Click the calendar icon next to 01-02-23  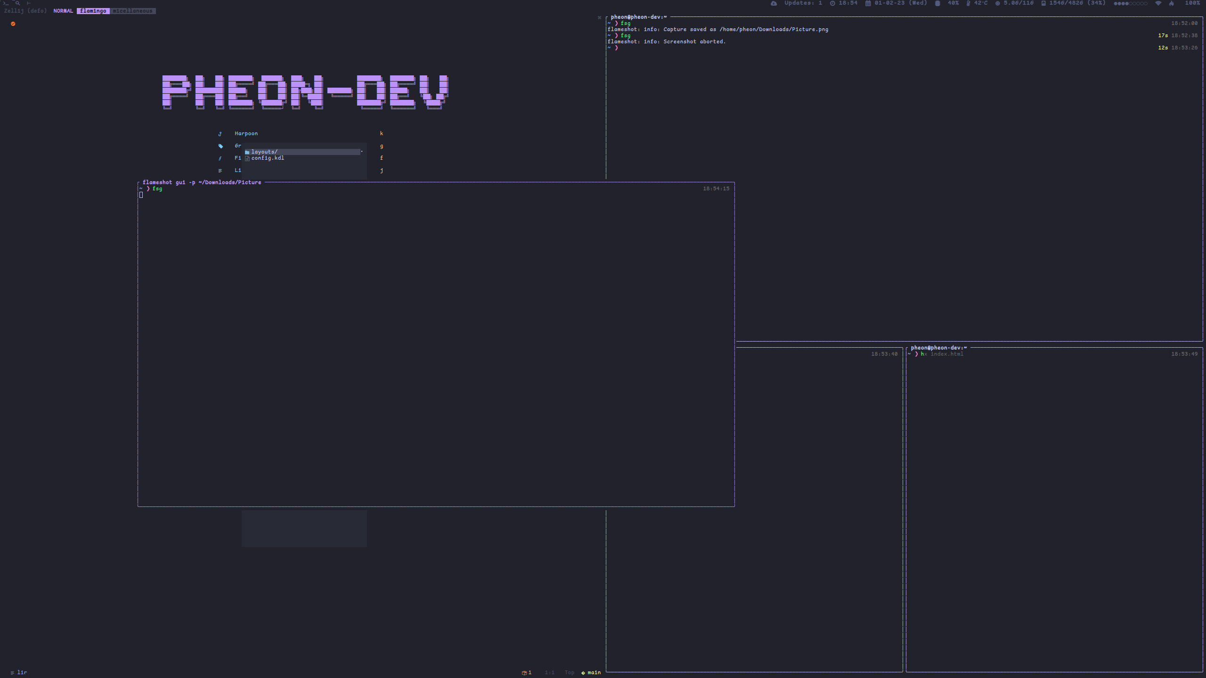tap(867, 3)
